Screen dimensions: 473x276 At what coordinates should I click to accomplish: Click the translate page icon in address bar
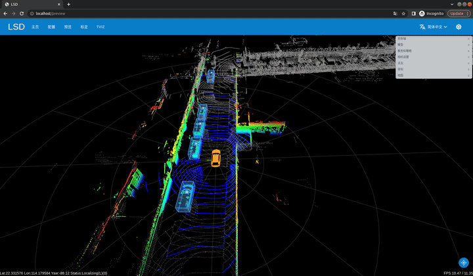[395, 13]
